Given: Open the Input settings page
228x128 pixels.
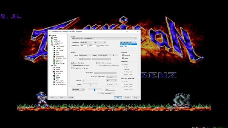Looking at the screenshot, I should pos(57,75).
